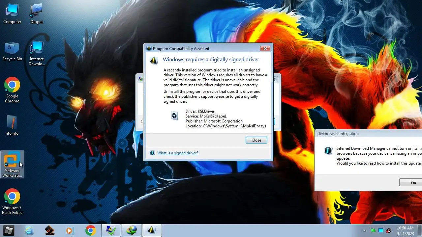Select the Internet Download Manager desktop icon
This screenshot has width=422, height=237.
click(x=37, y=53)
